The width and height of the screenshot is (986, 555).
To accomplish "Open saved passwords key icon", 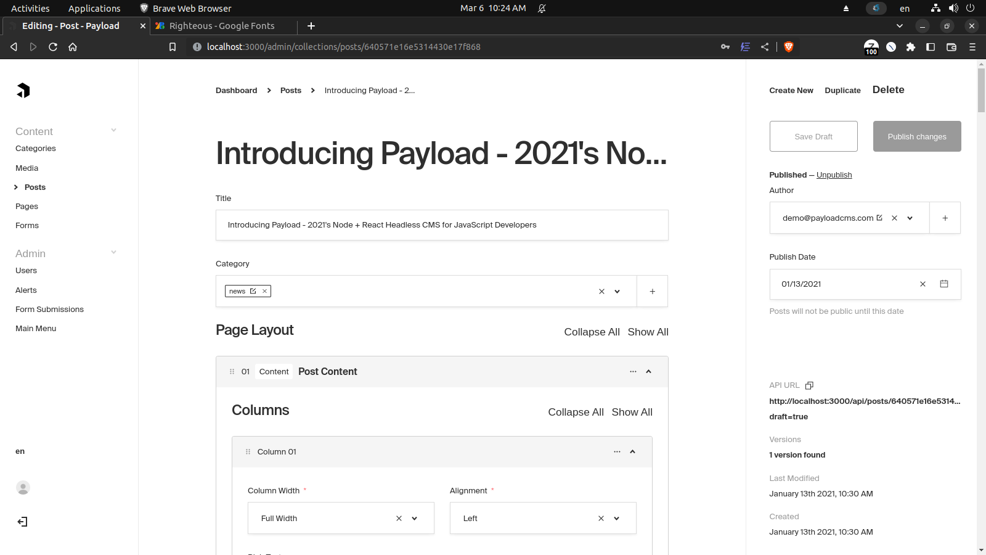I will coord(725,47).
